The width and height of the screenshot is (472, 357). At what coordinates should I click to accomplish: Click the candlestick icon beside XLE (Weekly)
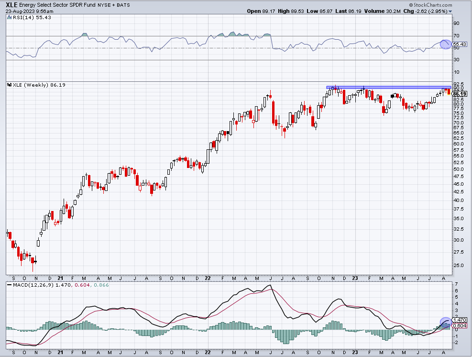click(x=10, y=85)
